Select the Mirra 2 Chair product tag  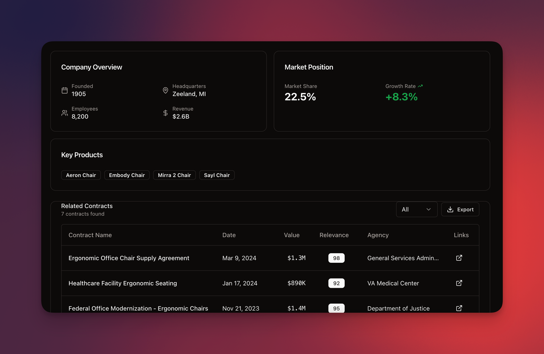(x=174, y=175)
